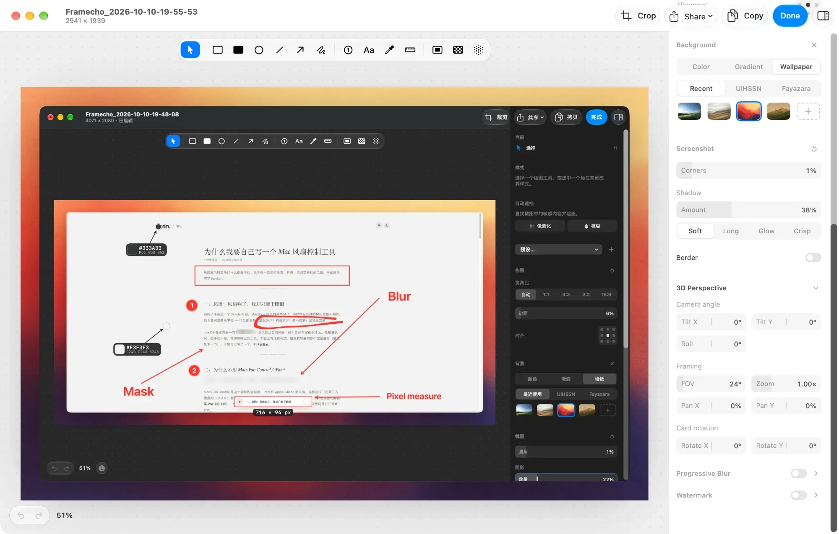Select the arrow annotation tool
Image resolution: width=839 pixels, height=534 pixels.
coord(300,50)
